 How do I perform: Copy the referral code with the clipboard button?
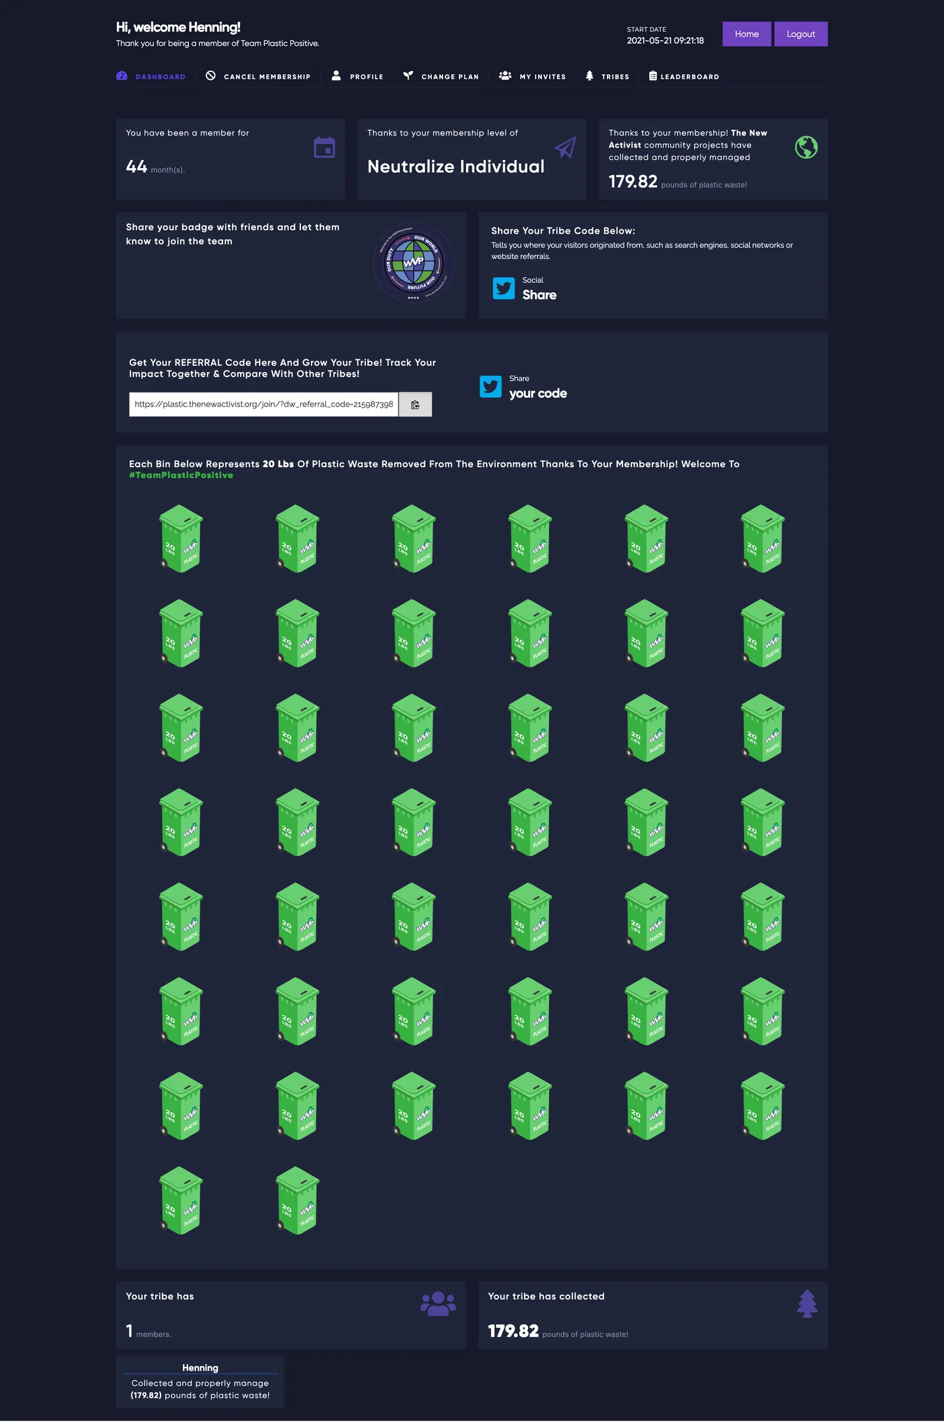click(x=415, y=405)
